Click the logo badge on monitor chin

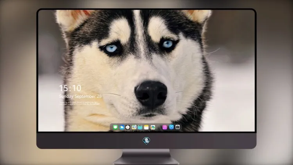146,141
